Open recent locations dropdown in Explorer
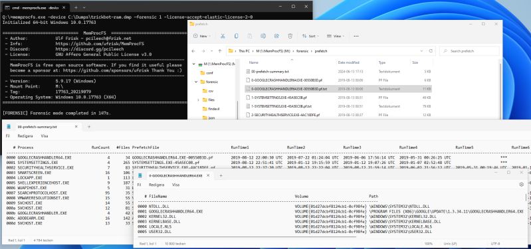The width and height of the screenshot is (531, 249). point(211,51)
